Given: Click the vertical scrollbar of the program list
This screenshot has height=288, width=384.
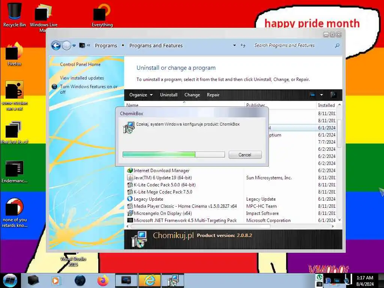Looking at the screenshot, I should point(339,133).
